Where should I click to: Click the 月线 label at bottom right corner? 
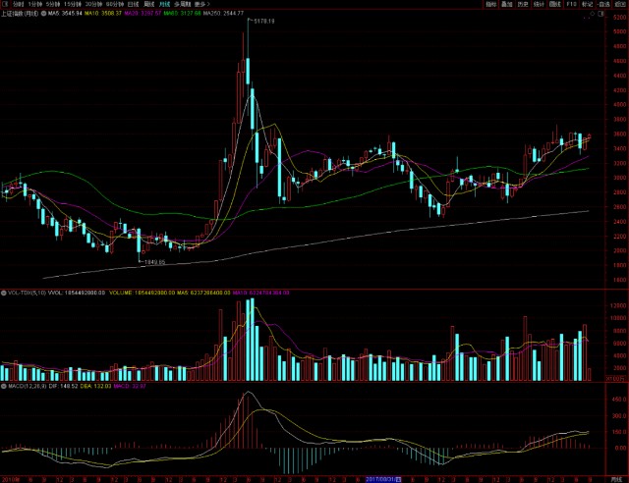pyautogui.click(x=616, y=479)
